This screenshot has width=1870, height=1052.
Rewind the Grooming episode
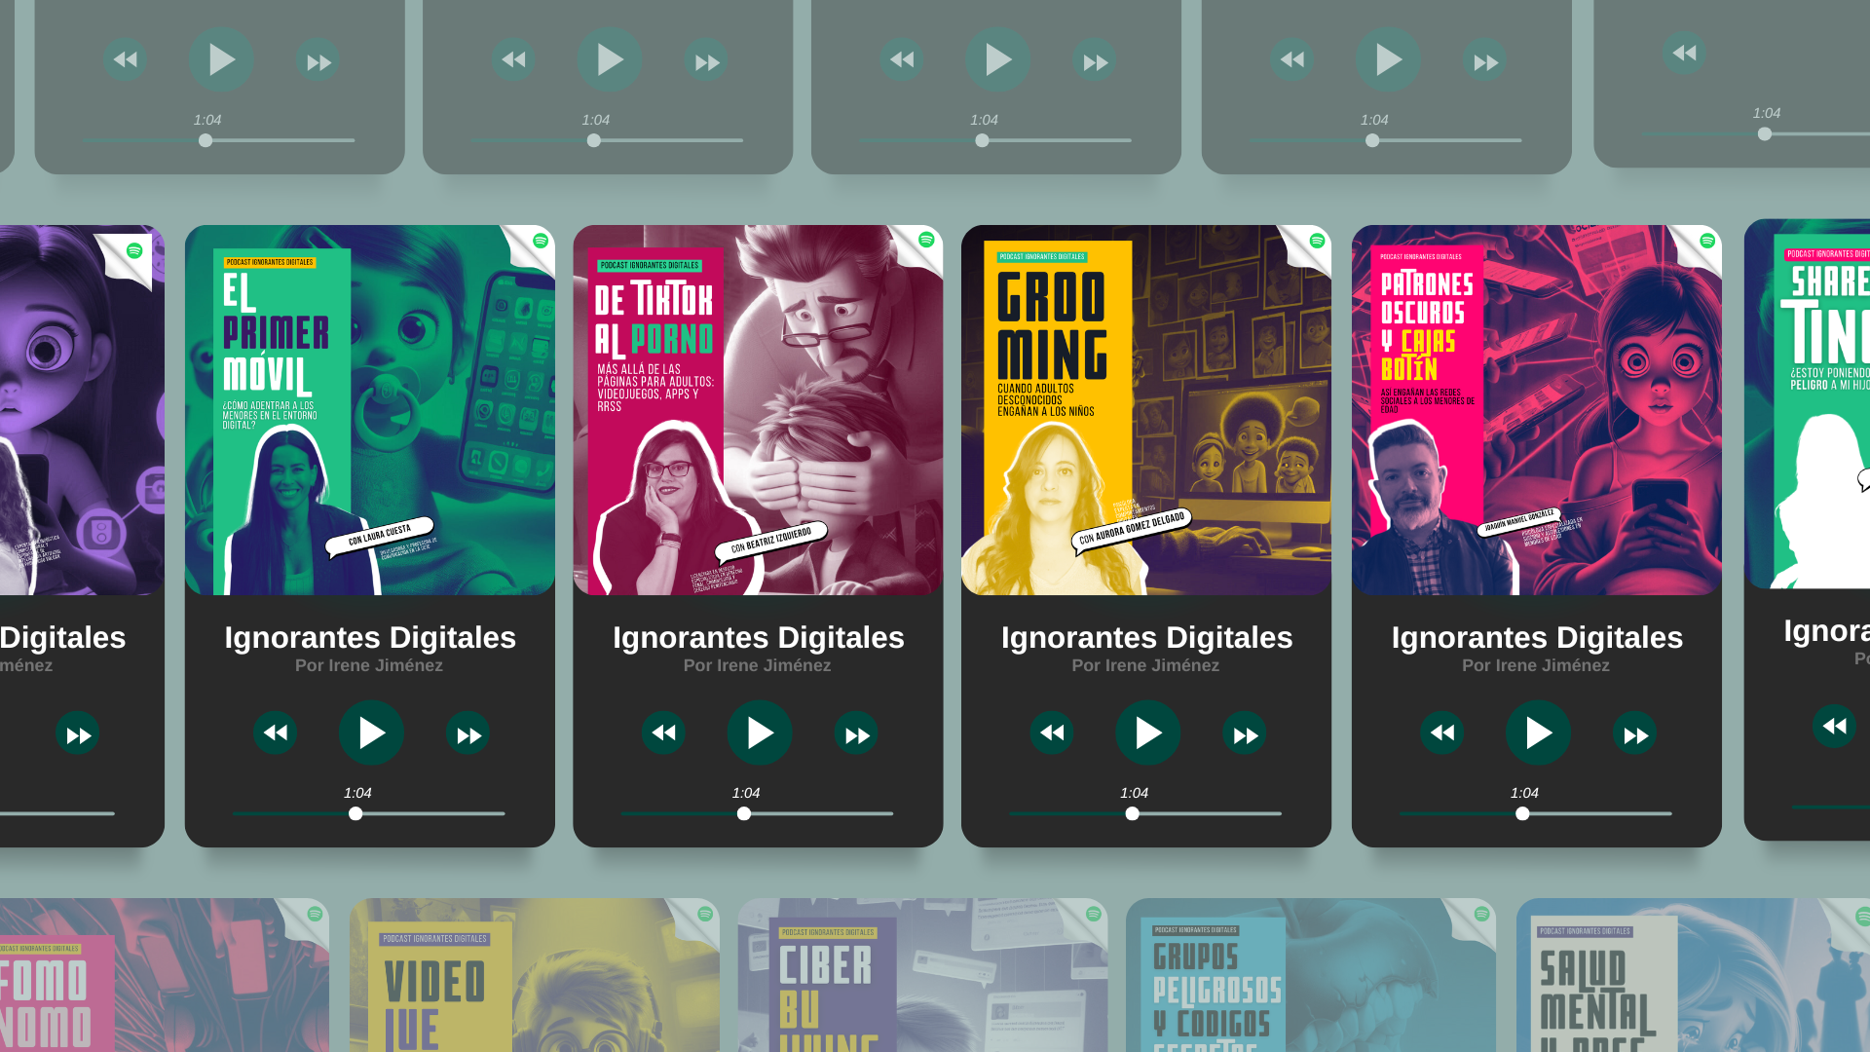click(x=1052, y=733)
